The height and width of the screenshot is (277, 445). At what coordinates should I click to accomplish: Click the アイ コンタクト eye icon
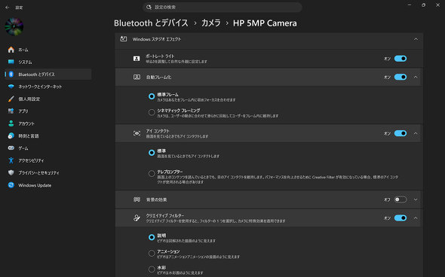[137, 133]
